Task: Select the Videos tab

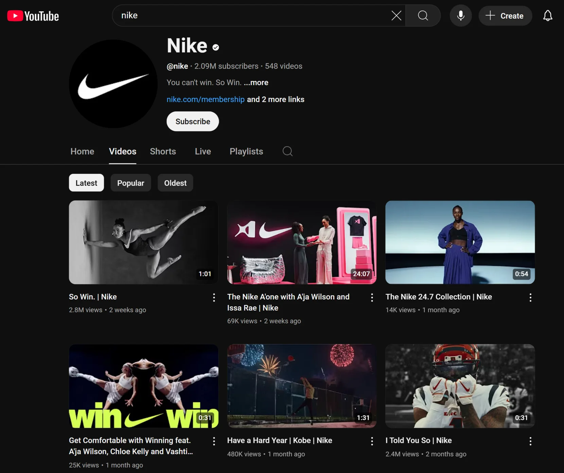Action: click(x=123, y=151)
